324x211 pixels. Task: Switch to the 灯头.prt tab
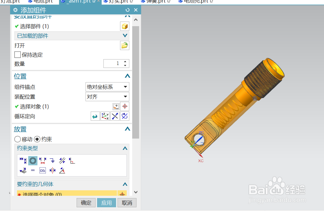(x=118, y=2)
